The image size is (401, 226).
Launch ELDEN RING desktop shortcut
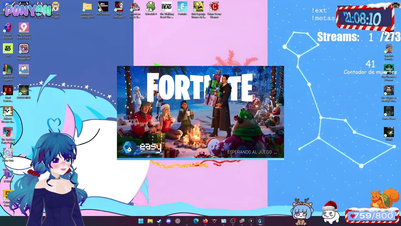tap(24, 92)
